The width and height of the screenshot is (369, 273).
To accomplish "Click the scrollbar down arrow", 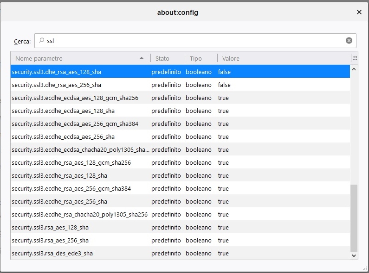I will (354, 255).
